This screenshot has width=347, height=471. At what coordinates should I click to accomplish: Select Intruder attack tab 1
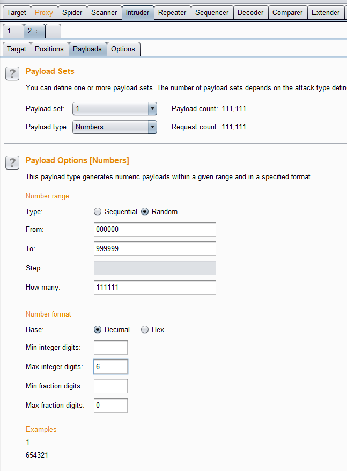9,31
